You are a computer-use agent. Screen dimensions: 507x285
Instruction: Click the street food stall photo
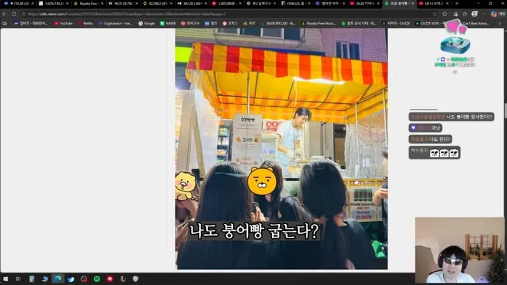coord(282,148)
